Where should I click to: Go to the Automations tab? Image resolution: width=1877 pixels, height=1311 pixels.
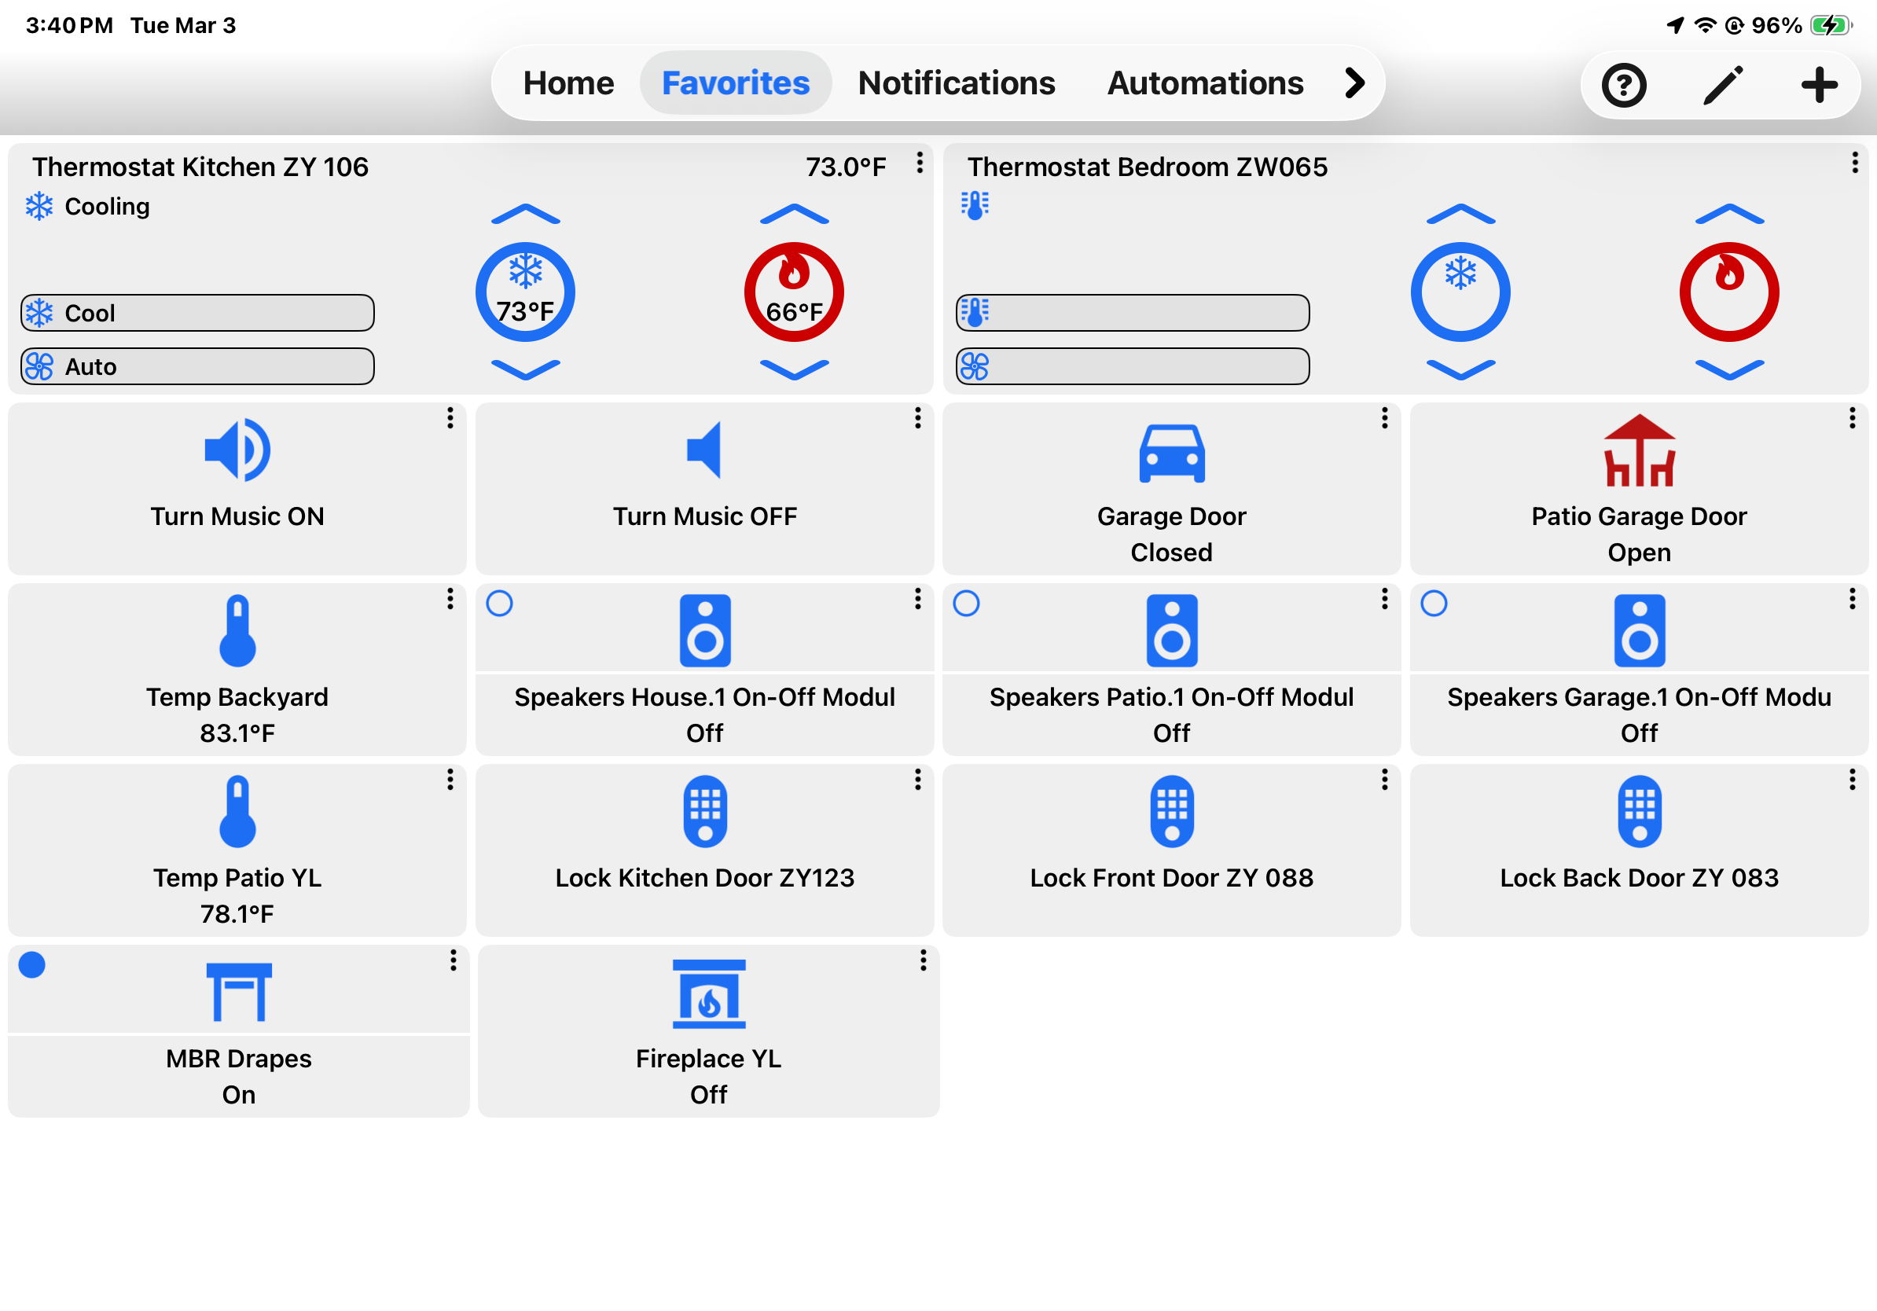coord(1205,83)
